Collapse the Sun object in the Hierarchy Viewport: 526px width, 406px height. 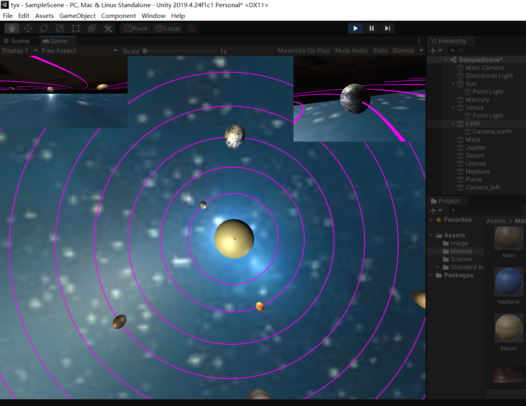(453, 84)
